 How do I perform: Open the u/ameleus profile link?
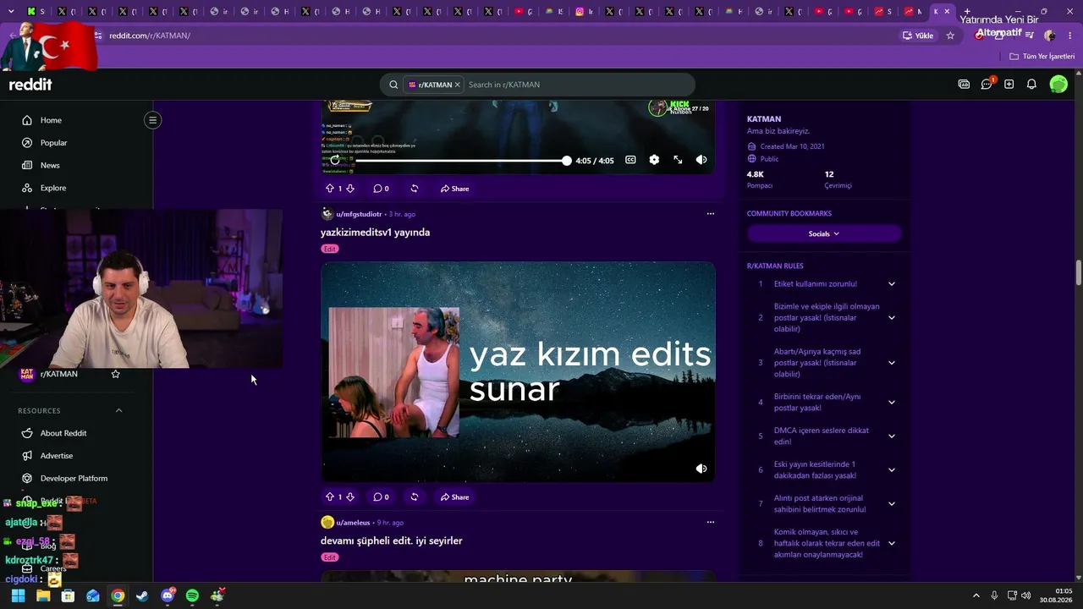(x=353, y=523)
